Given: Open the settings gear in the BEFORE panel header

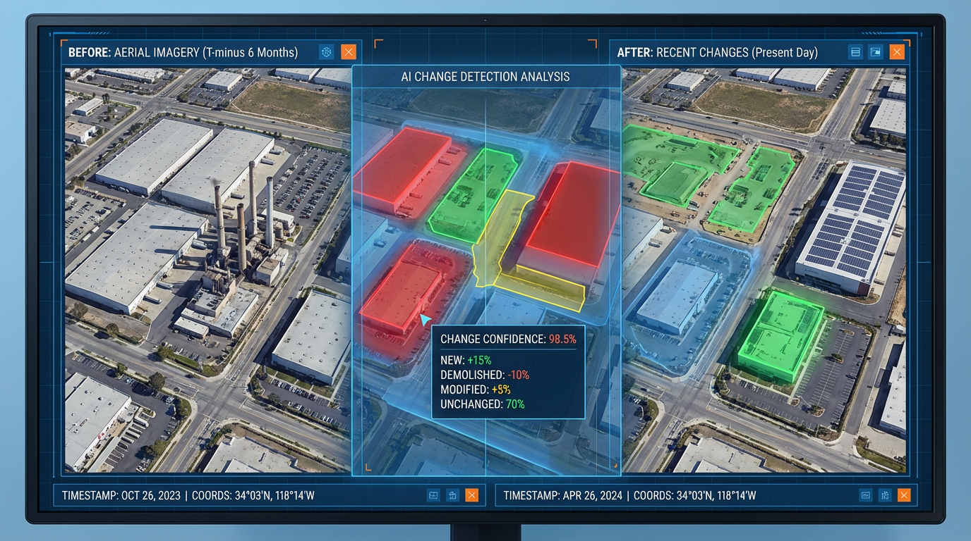Looking at the screenshot, I should pyautogui.click(x=326, y=52).
